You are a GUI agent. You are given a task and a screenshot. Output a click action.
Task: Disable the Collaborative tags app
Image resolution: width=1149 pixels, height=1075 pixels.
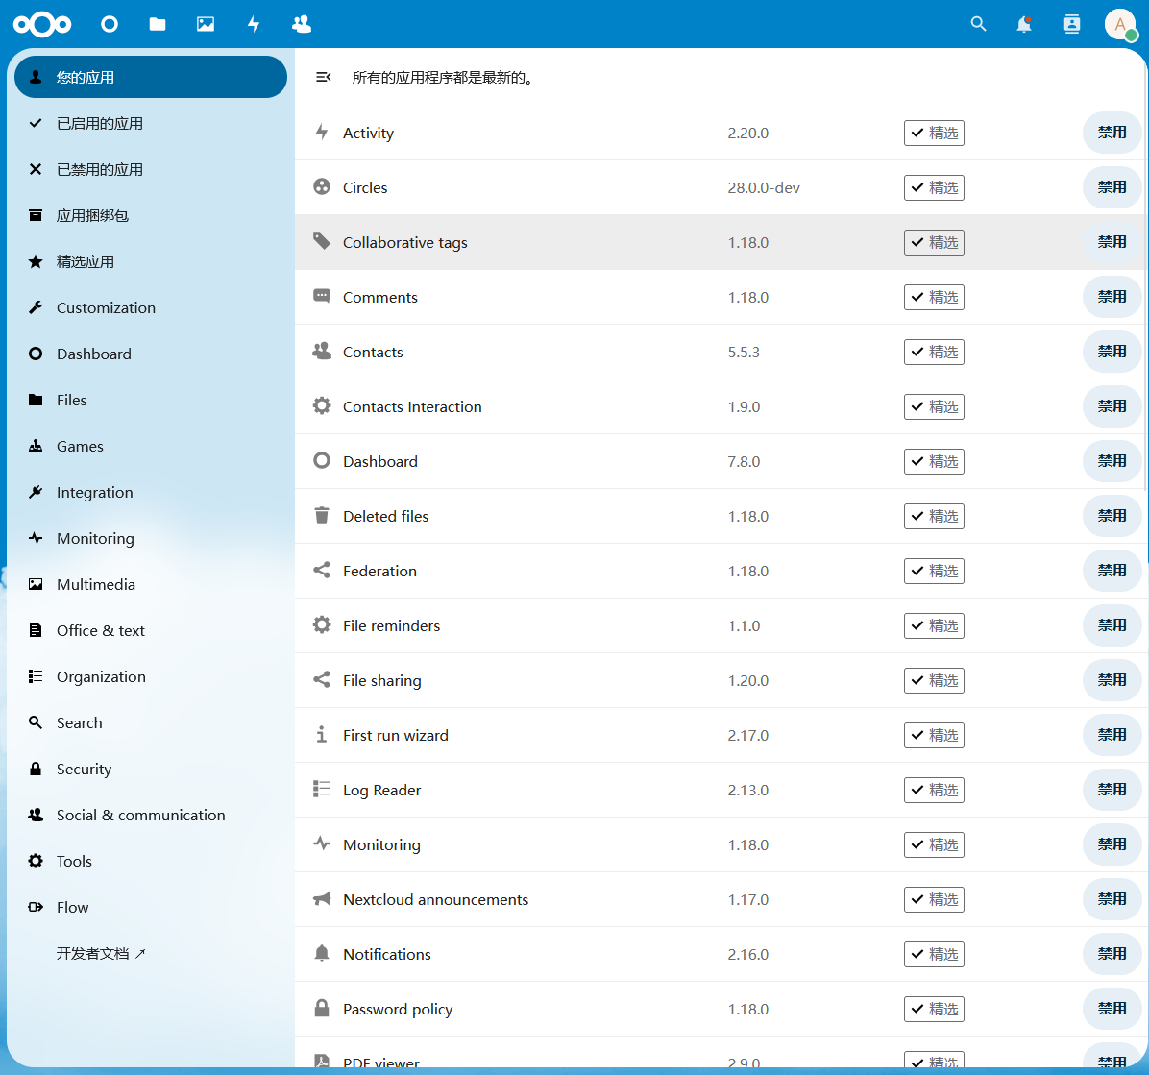[1112, 242]
